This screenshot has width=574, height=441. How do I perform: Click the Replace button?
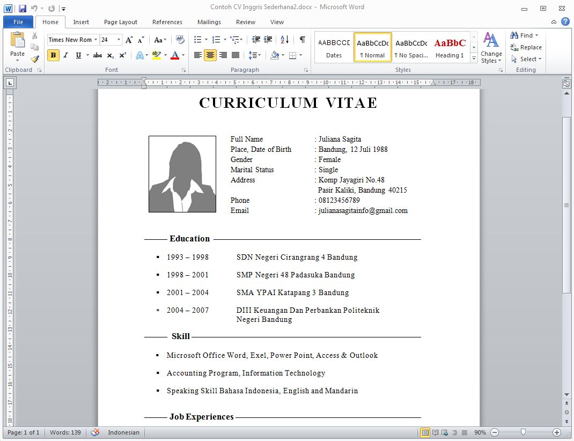click(526, 47)
